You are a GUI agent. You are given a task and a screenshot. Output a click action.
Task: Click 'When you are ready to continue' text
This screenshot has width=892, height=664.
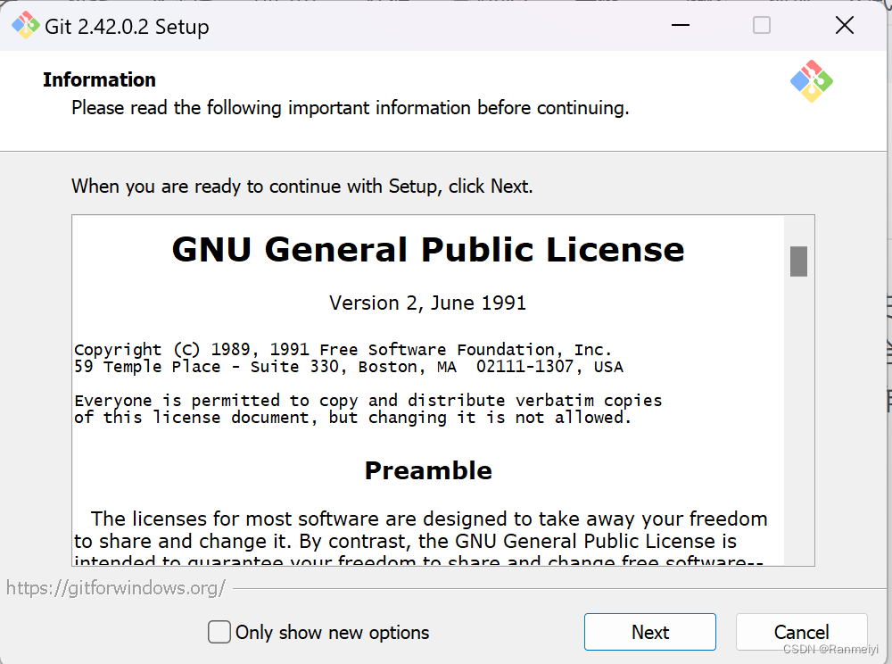[302, 187]
